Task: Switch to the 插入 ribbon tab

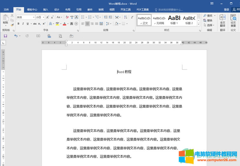Action: (x=46, y=10)
